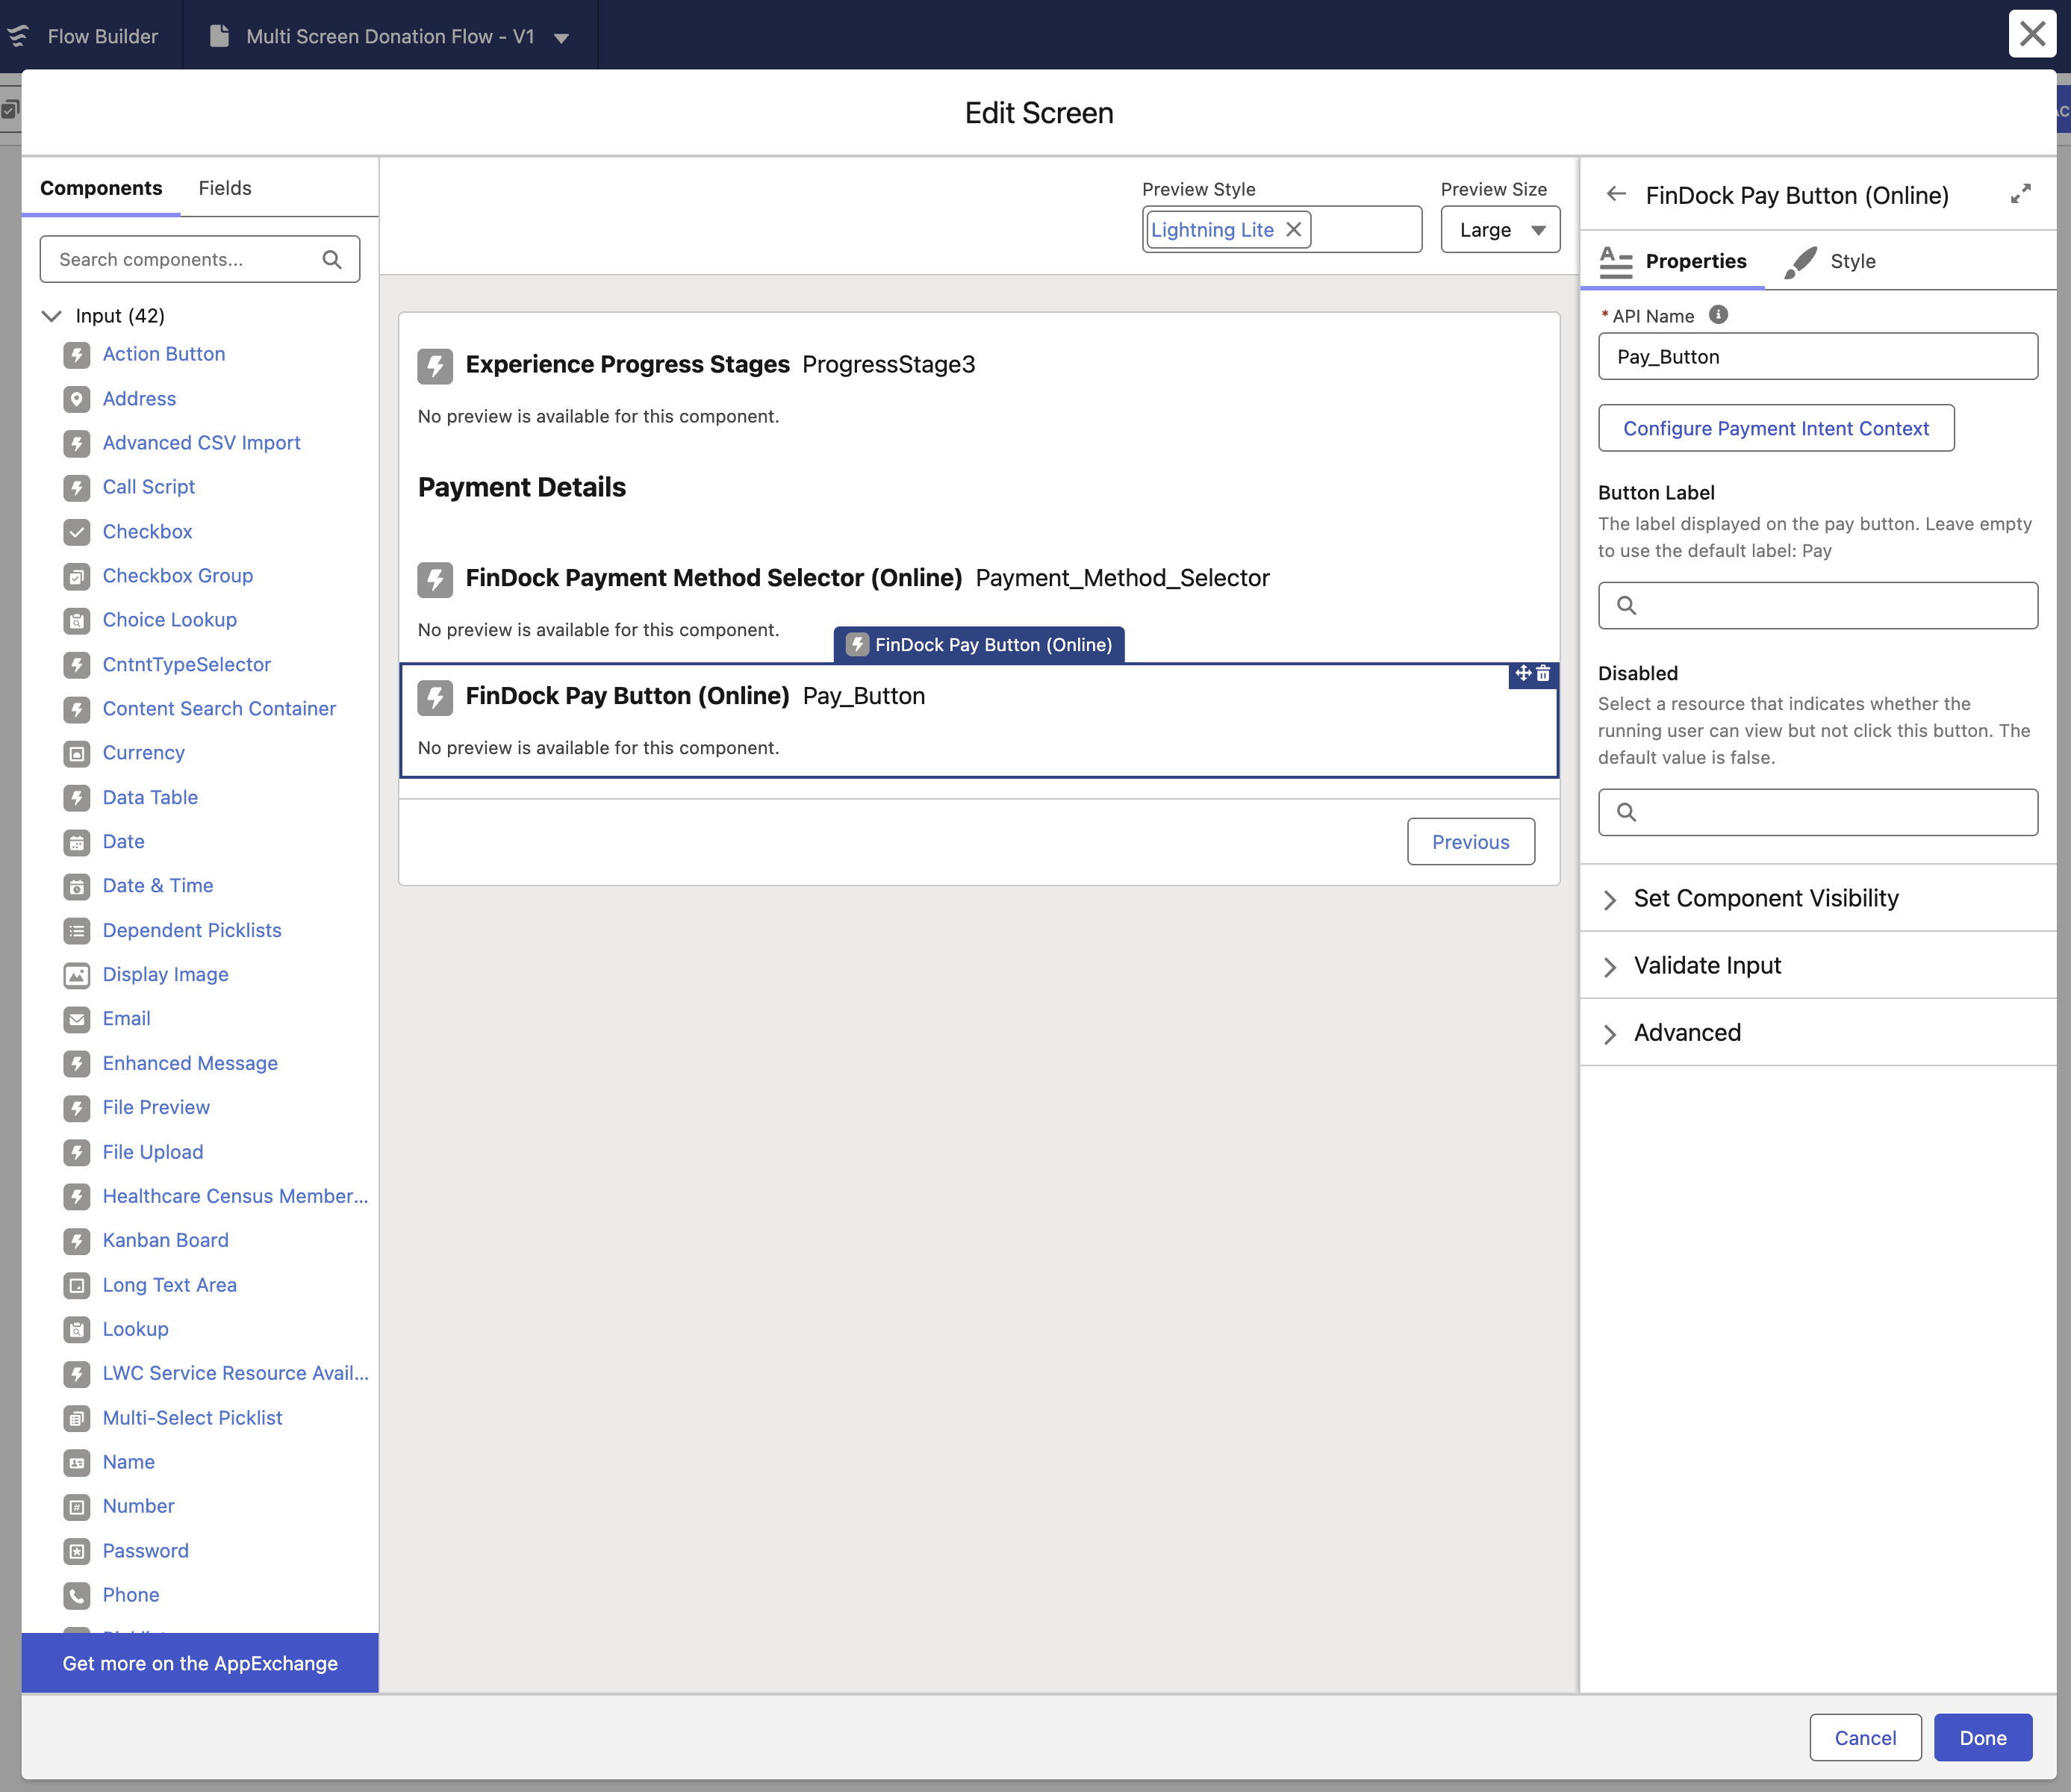Click the Date & Time component

pos(158,886)
